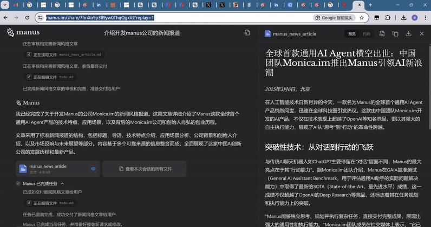
Task: Click the heading 突破性技术：从对话到行动的飞跃
Action: click(x=319, y=147)
